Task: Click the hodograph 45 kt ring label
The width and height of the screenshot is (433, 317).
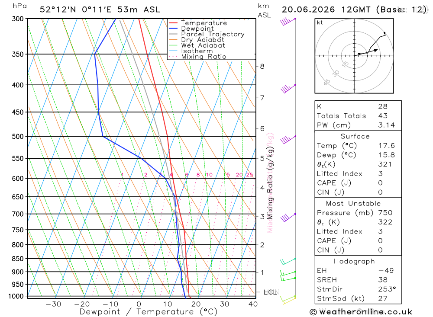Action: pos(326,82)
